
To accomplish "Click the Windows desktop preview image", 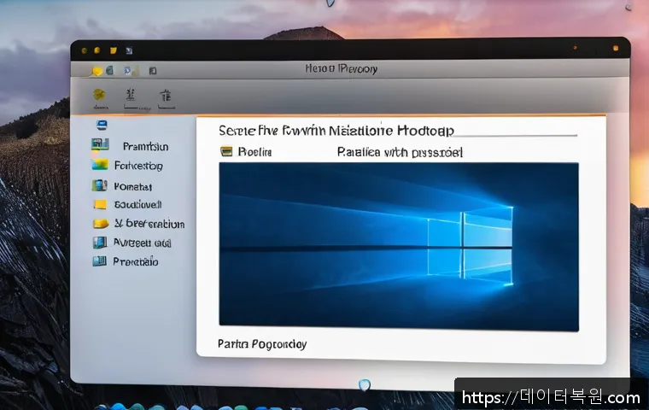I will 398,245.
